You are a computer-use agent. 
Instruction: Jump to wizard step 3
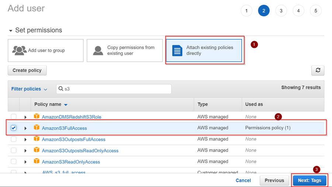(x=281, y=11)
